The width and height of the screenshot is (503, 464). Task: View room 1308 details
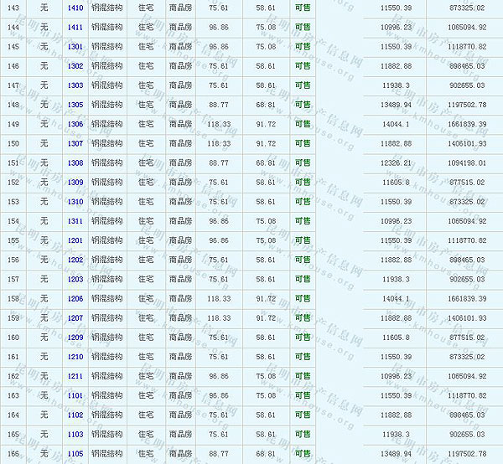click(75, 162)
